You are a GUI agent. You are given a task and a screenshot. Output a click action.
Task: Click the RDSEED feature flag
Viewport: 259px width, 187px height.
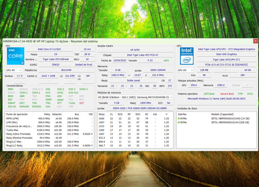tap(37, 106)
